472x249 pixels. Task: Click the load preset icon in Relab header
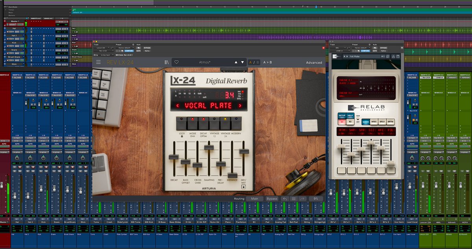click(x=393, y=56)
